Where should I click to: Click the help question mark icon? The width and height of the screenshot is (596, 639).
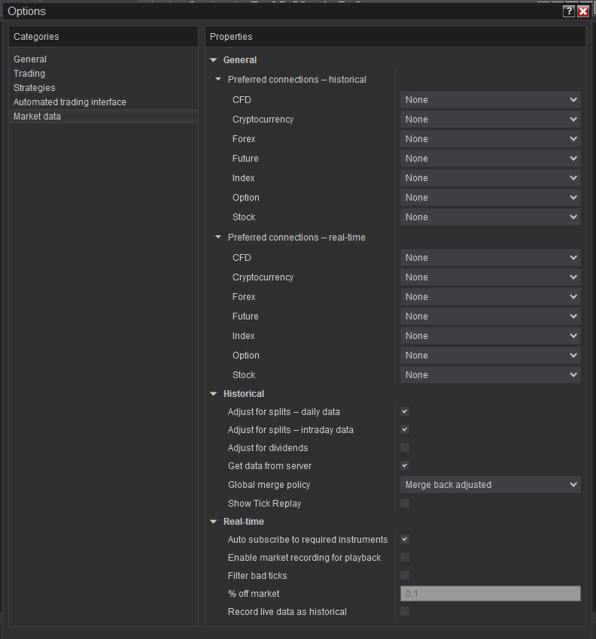tap(569, 11)
